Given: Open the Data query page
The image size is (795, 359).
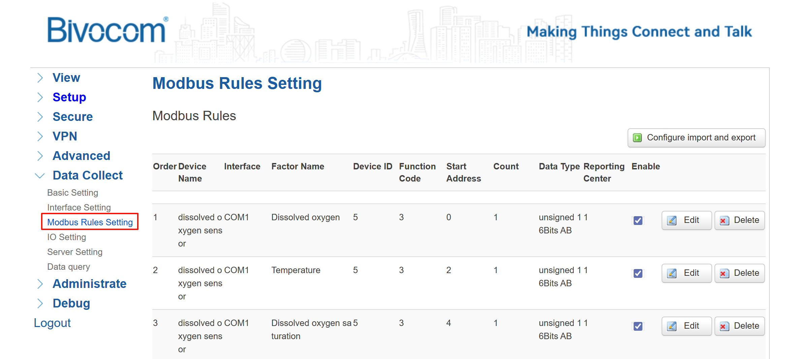Looking at the screenshot, I should tap(68, 267).
